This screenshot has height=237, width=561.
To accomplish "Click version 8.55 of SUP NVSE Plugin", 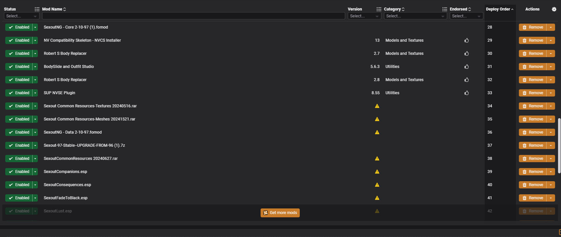I will tap(375, 93).
